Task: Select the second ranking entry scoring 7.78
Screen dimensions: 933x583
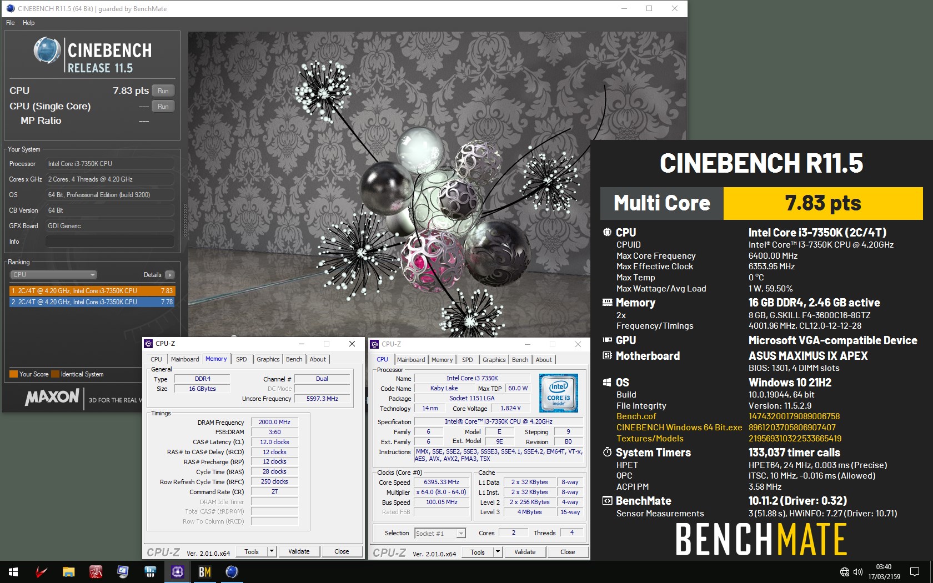Action: tap(92, 302)
